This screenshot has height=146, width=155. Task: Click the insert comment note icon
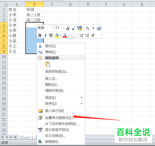pos(40,111)
